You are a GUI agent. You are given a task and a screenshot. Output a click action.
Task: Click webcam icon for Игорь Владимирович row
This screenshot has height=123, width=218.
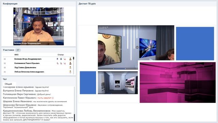[x=61, y=59]
